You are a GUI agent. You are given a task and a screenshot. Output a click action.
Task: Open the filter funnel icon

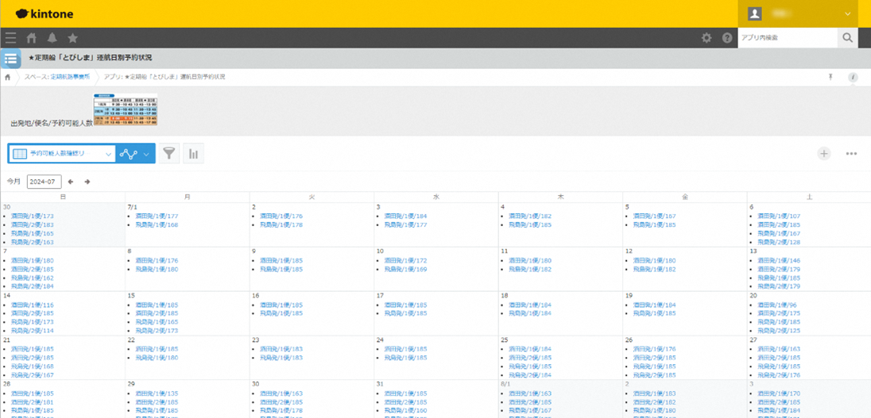click(x=169, y=154)
